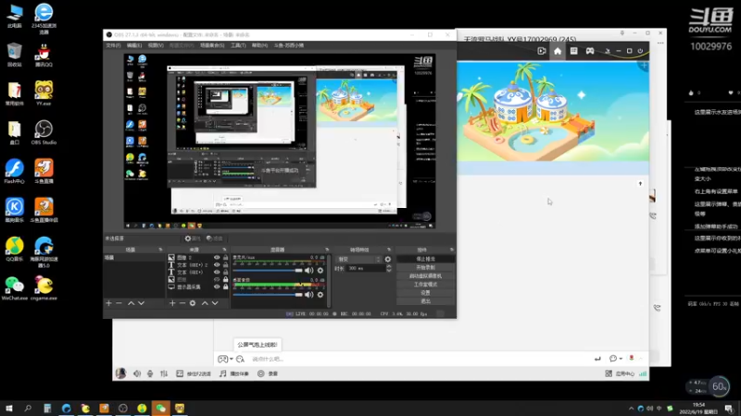
Task: Toggle lock on hidden 图像 source
Action: coord(225,280)
